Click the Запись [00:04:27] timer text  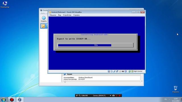[99, 95]
